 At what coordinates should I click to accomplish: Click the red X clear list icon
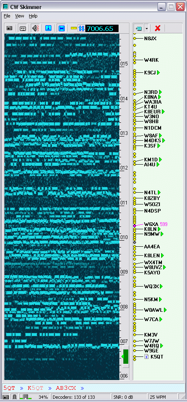click(x=157, y=28)
